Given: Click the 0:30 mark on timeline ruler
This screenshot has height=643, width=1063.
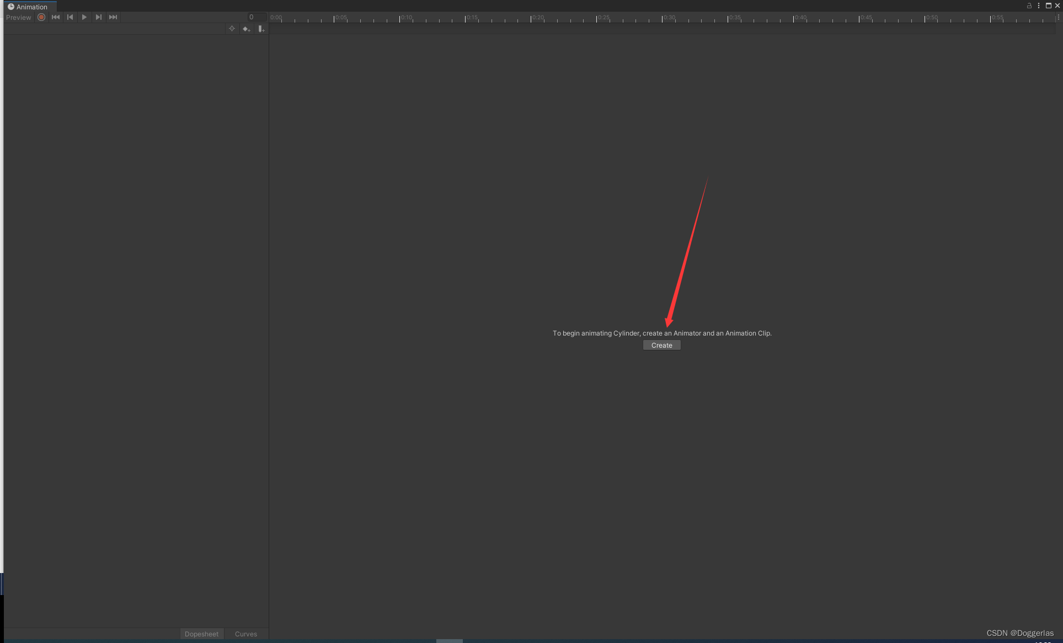Looking at the screenshot, I should click(663, 18).
